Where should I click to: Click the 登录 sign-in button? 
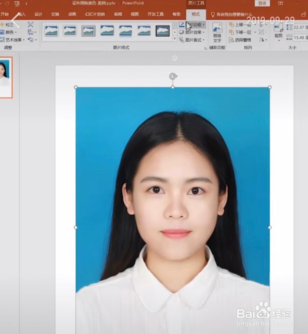click(262, 3)
